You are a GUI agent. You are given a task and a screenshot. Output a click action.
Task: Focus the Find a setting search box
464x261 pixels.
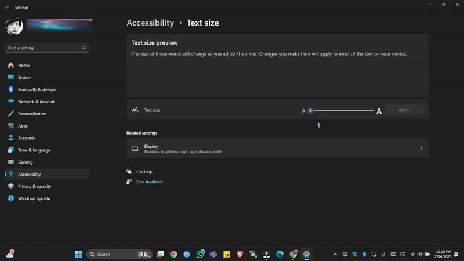pos(47,48)
